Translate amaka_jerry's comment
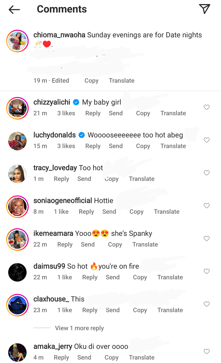The height and width of the screenshot is (363, 221). pos(142,357)
